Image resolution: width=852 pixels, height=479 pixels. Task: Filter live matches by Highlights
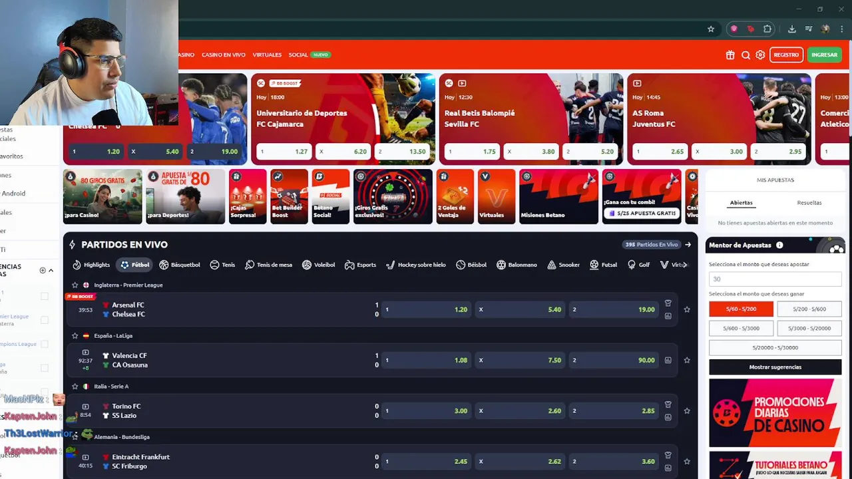point(91,265)
